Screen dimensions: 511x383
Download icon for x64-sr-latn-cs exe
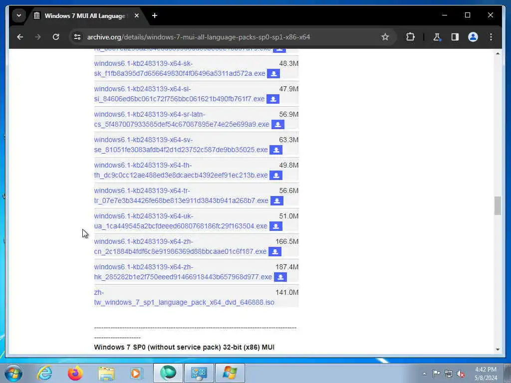[277, 124]
